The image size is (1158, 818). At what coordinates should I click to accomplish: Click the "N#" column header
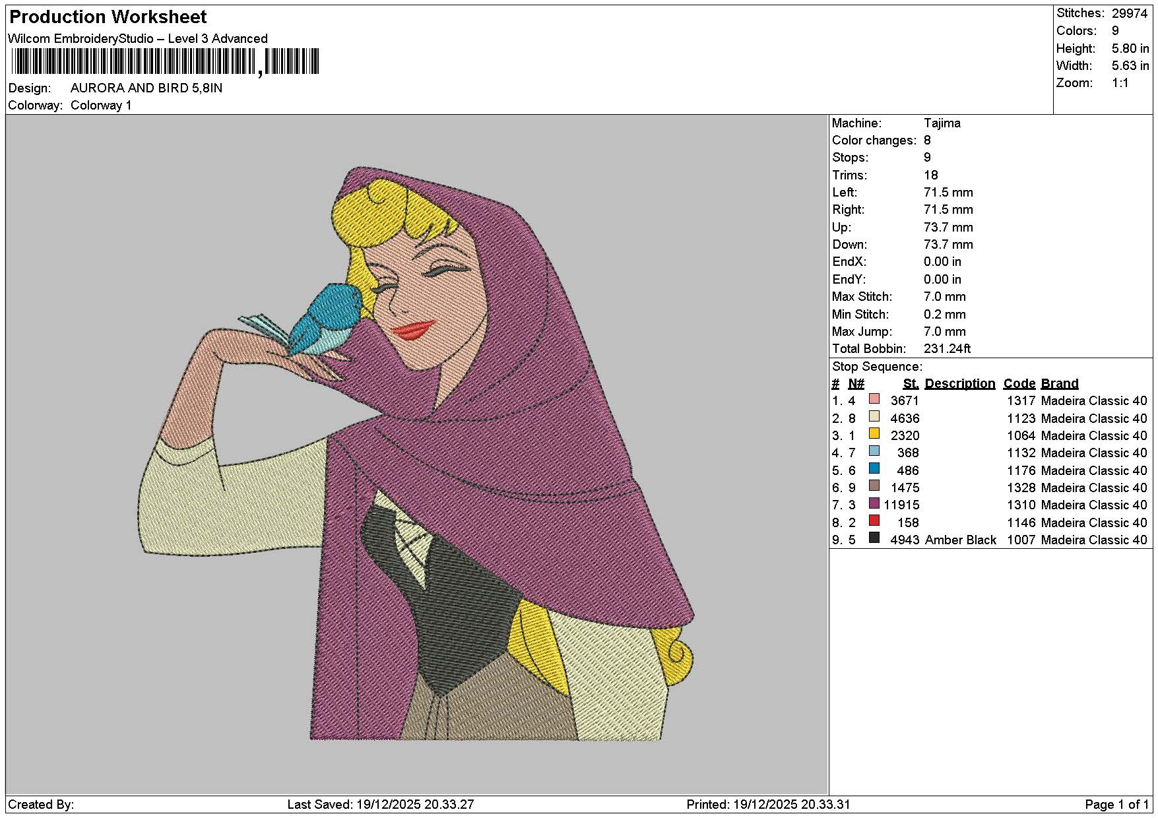pos(856,384)
